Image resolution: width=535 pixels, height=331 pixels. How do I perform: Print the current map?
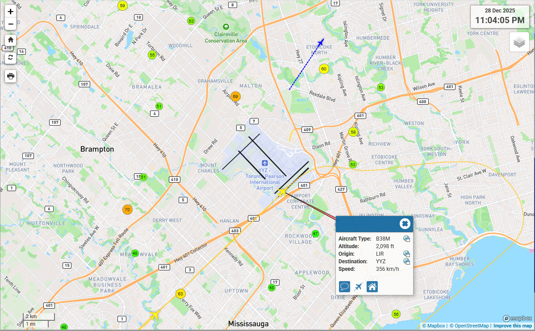(x=11, y=76)
